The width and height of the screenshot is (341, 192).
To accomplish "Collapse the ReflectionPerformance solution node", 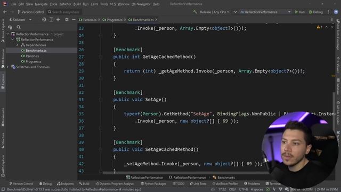I will [x=8, y=34].
